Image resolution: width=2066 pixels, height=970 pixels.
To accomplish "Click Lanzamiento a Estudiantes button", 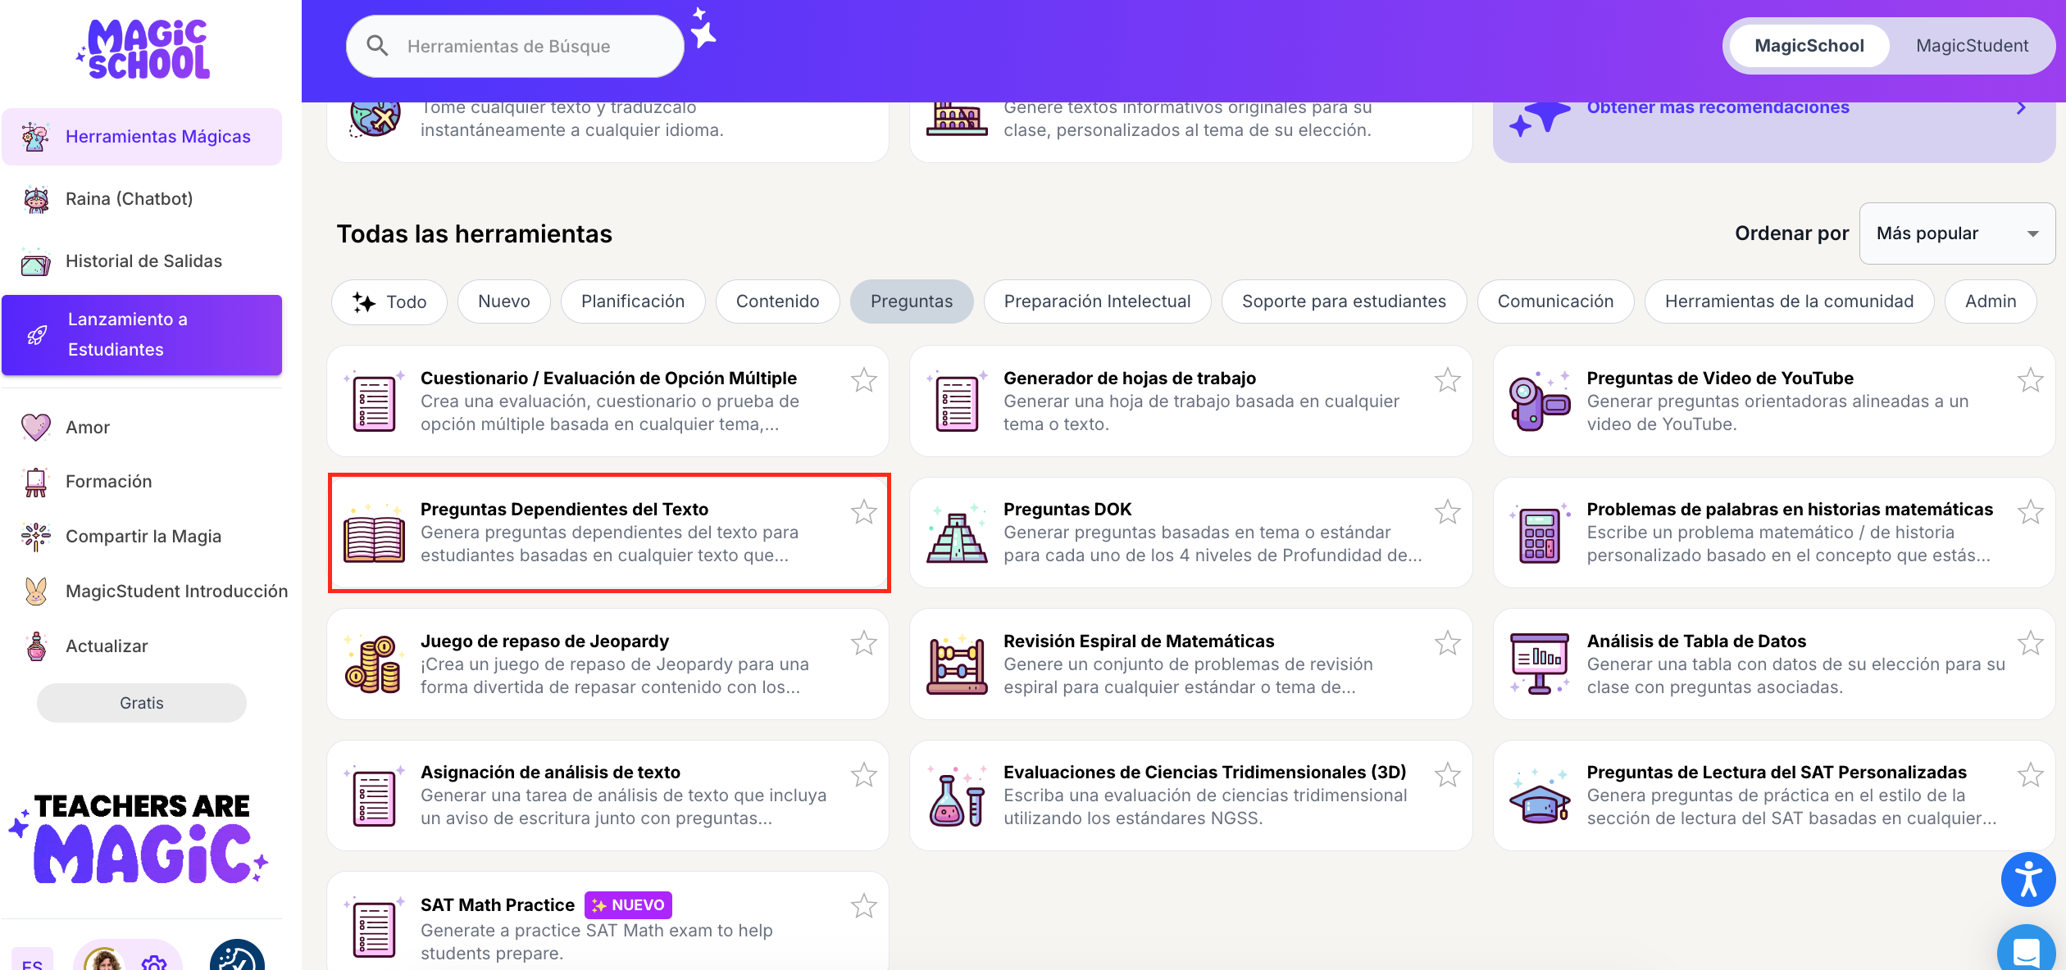I will coord(142,335).
